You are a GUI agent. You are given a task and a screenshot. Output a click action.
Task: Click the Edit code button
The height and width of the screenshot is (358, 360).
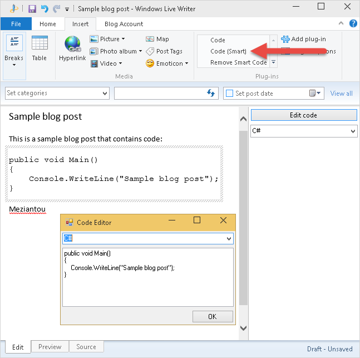point(304,115)
